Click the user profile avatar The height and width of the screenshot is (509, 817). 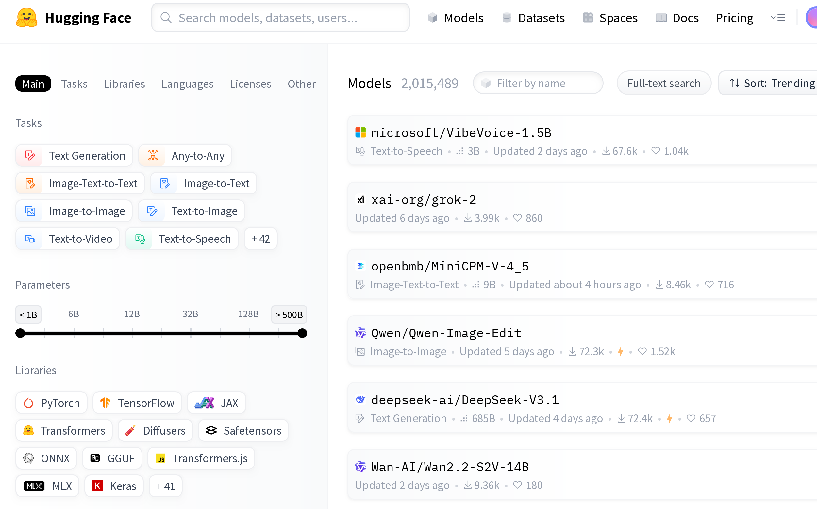(811, 18)
